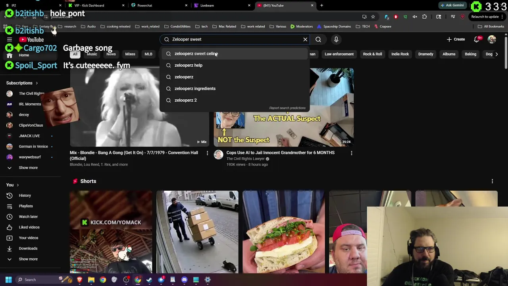Open the cooking related bookmark folder

click(x=115, y=27)
